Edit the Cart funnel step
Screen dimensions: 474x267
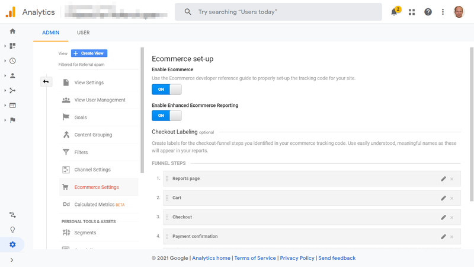(x=443, y=198)
